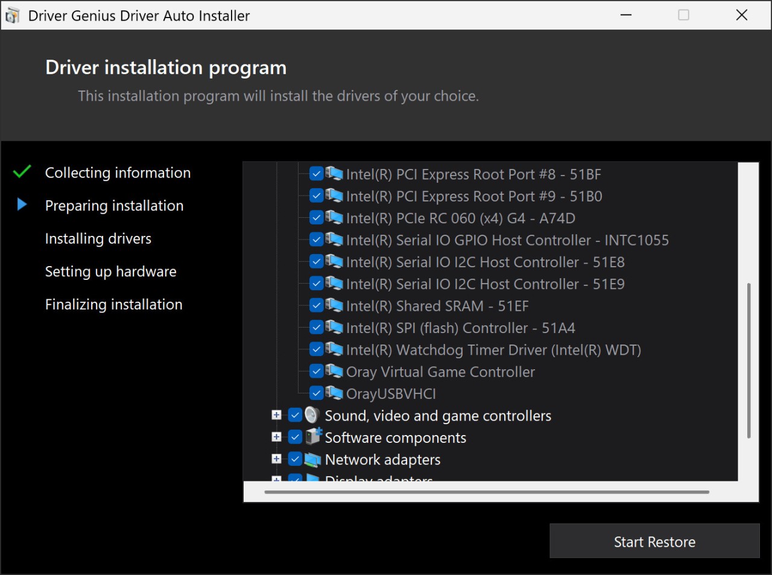This screenshot has width=772, height=575.
Task: Click the Network adapters monitor icon
Action: point(312,460)
